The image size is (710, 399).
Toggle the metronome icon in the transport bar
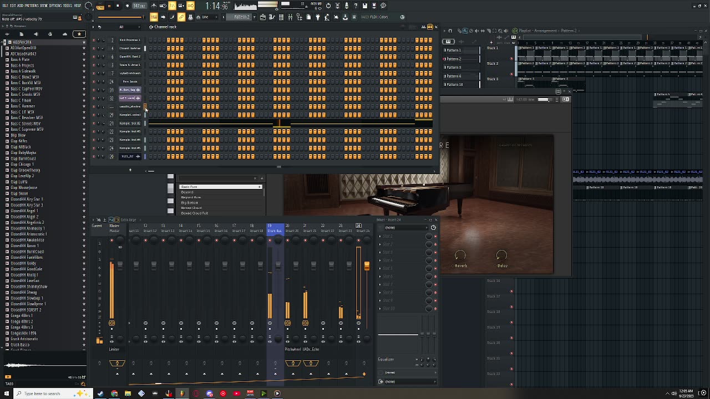pyautogui.click(x=154, y=6)
